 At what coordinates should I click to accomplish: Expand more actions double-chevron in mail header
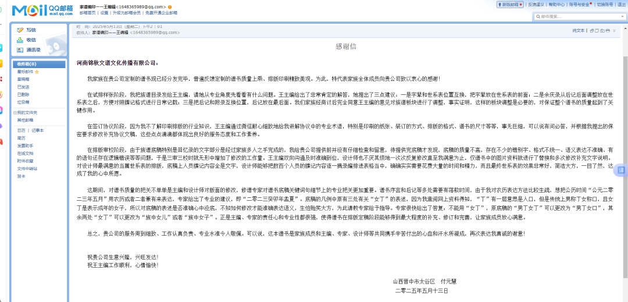[x=614, y=30]
